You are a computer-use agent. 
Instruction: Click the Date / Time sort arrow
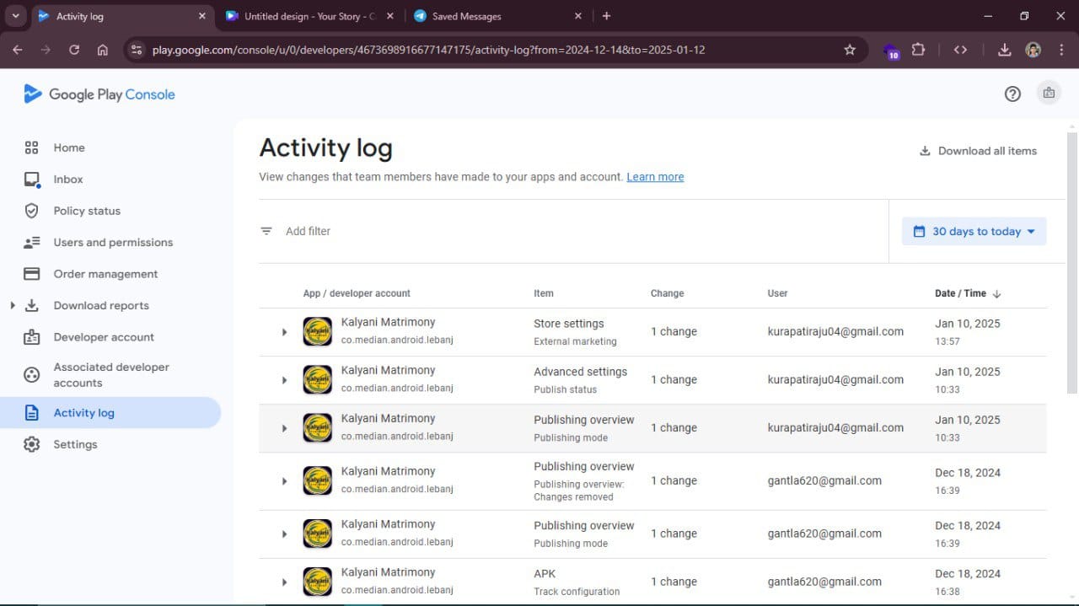tap(997, 293)
